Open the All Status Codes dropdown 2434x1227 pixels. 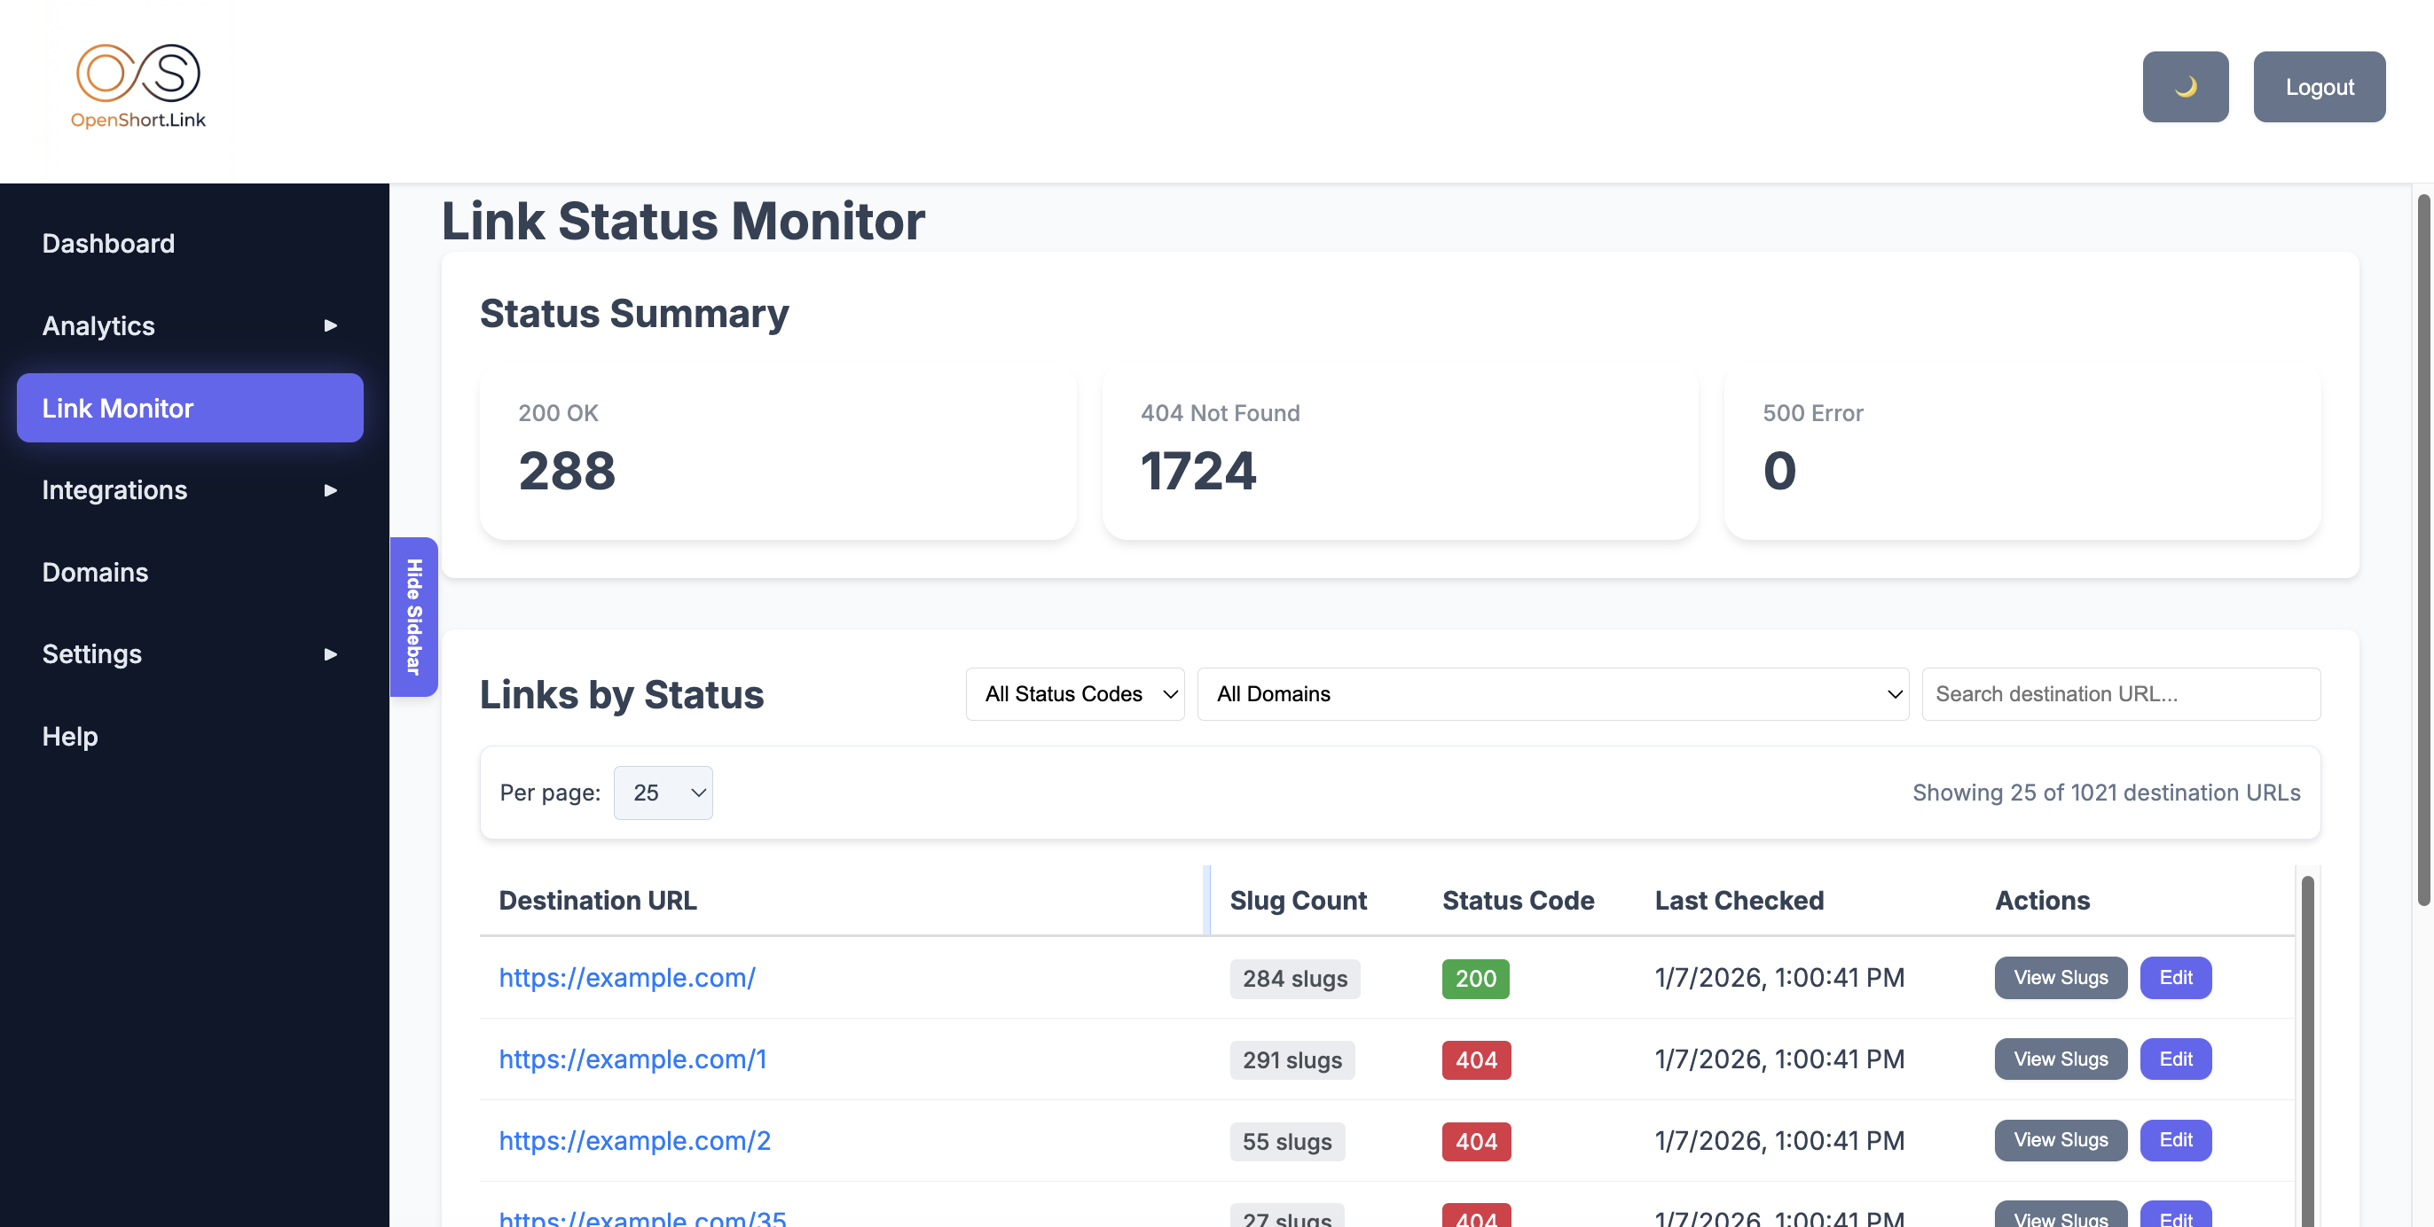pyautogui.click(x=1074, y=693)
